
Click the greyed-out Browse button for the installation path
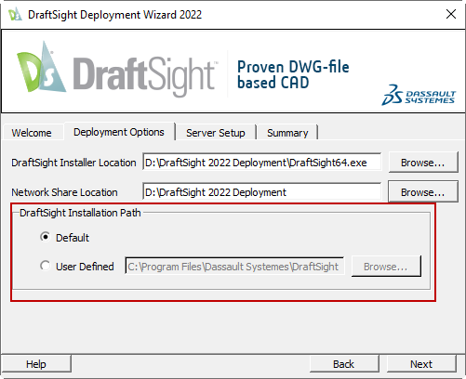386,266
